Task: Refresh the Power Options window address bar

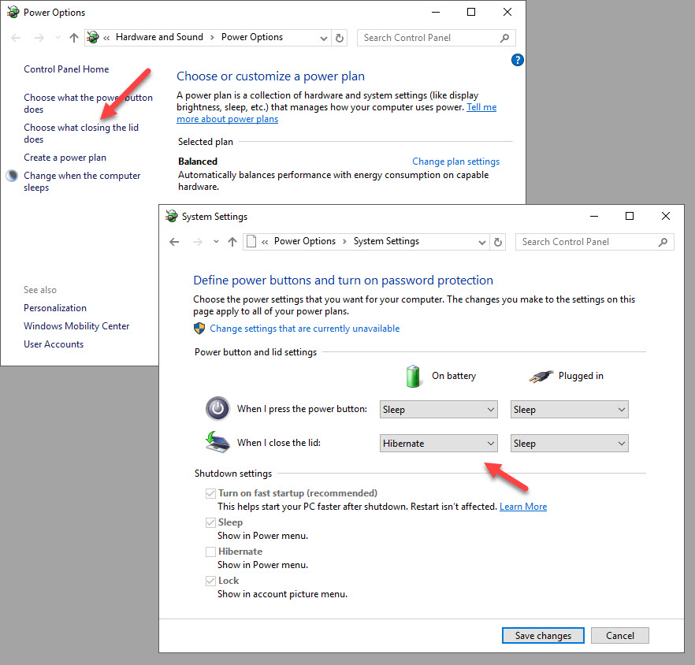Action: tap(340, 38)
